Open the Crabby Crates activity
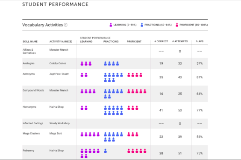This screenshot has width=241, height=160. click(x=58, y=63)
